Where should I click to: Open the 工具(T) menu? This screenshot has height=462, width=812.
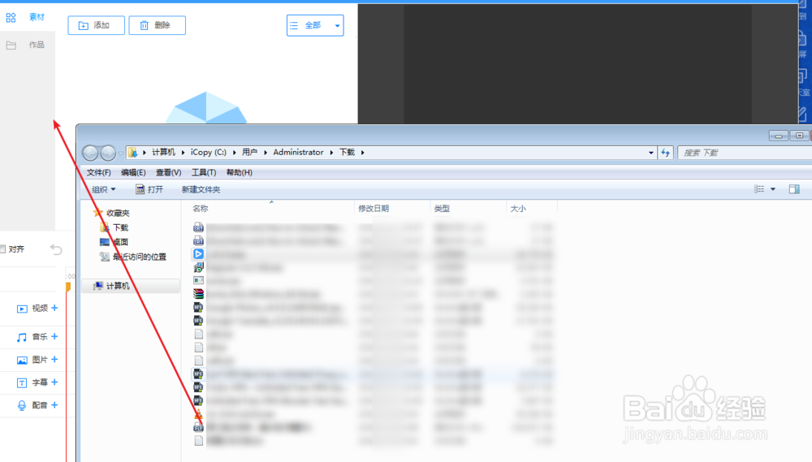point(204,172)
